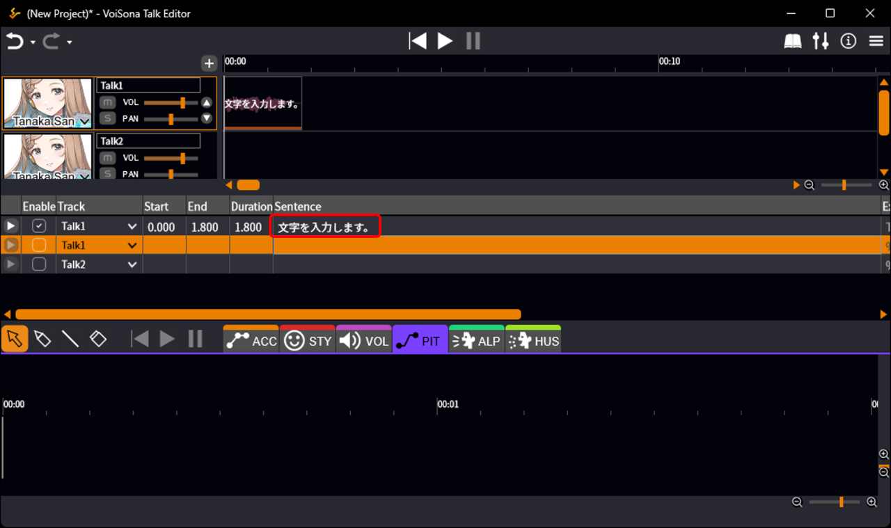This screenshot has width=891, height=528.
Task: Solo the Talk1 track
Action: tap(107, 118)
